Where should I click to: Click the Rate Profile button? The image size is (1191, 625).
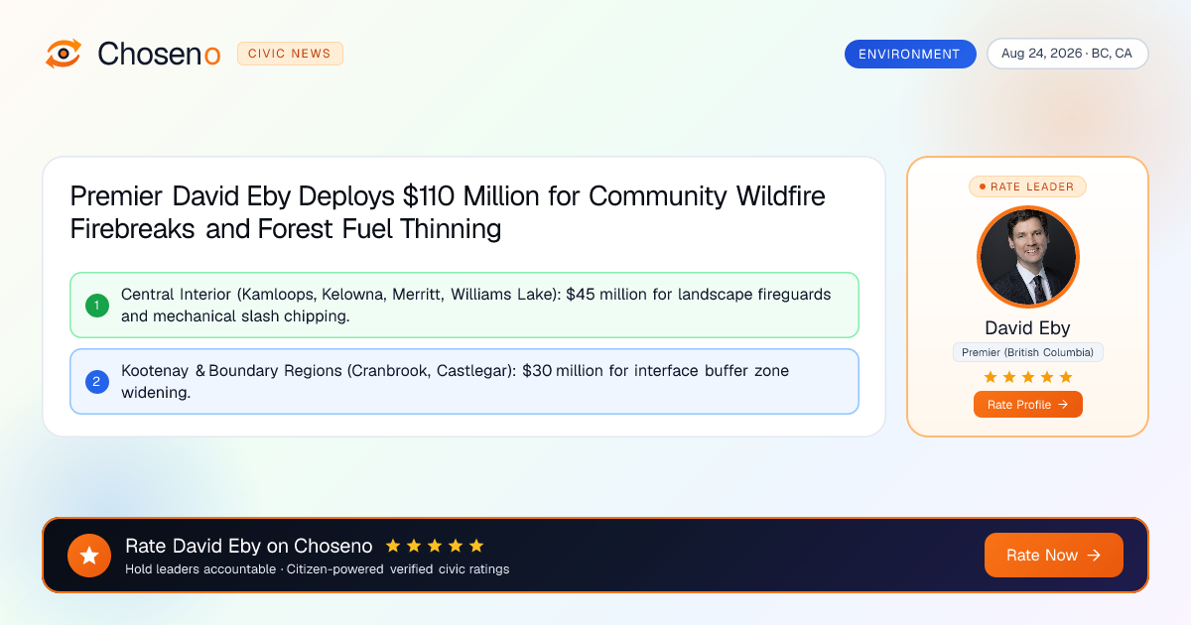1028,405
